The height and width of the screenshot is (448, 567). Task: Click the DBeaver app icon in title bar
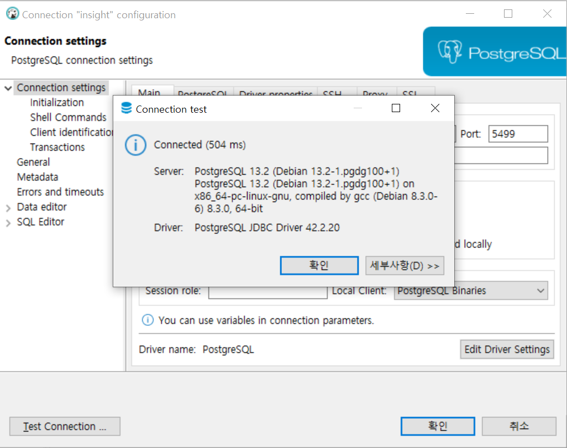tap(13, 14)
